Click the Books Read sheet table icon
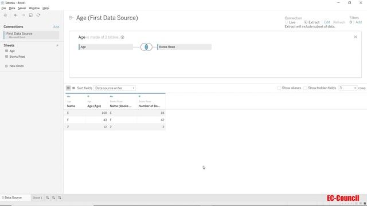Screen dimensions: 367x206 [6, 57]
